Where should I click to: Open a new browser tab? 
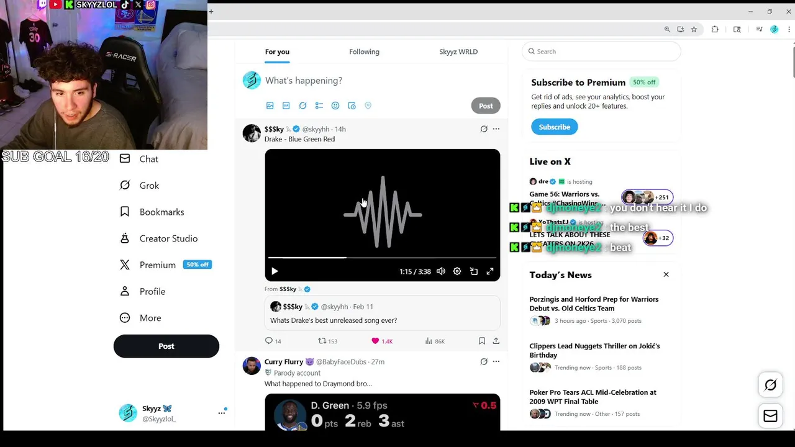(x=211, y=11)
